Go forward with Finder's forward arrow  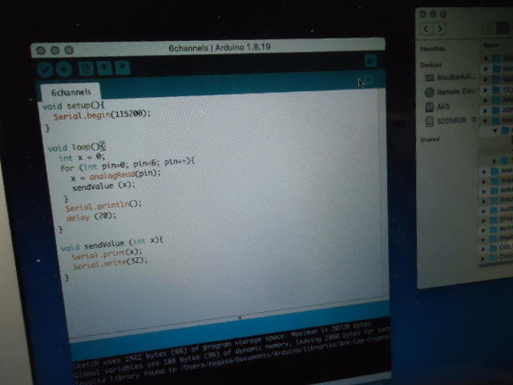pos(440,29)
